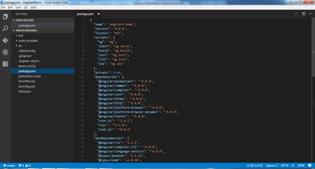This screenshot has height=169, width=315.
Task: Click the JSON language mode indicator
Action: (301, 165)
